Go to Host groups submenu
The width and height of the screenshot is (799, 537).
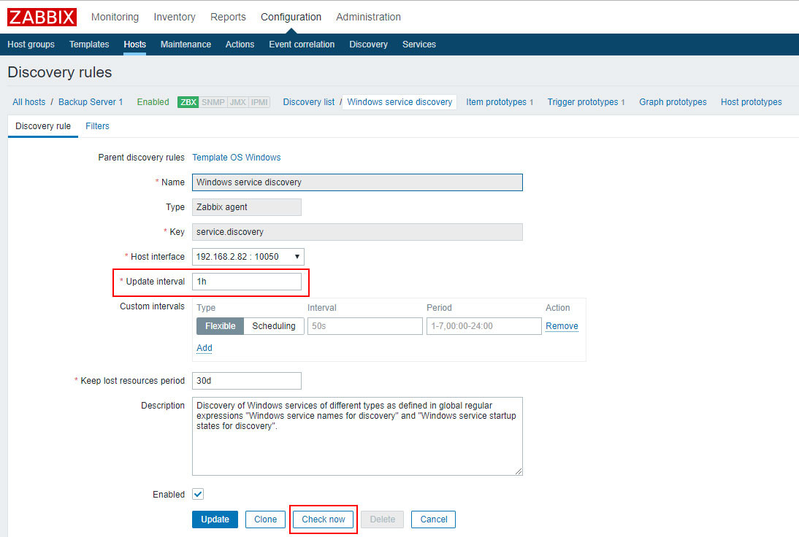coord(31,45)
